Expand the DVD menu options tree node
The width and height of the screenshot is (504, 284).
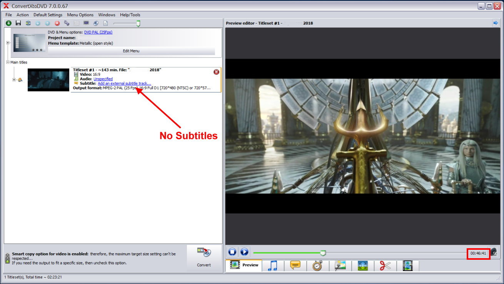pyautogui.click(x=8, y=43)
